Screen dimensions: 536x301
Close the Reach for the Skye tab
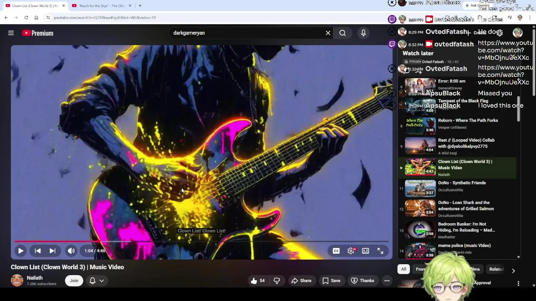130,5
